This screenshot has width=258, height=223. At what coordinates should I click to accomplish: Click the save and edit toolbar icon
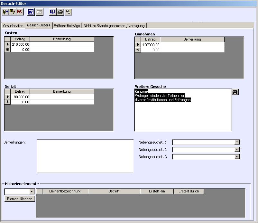[13, 12]
